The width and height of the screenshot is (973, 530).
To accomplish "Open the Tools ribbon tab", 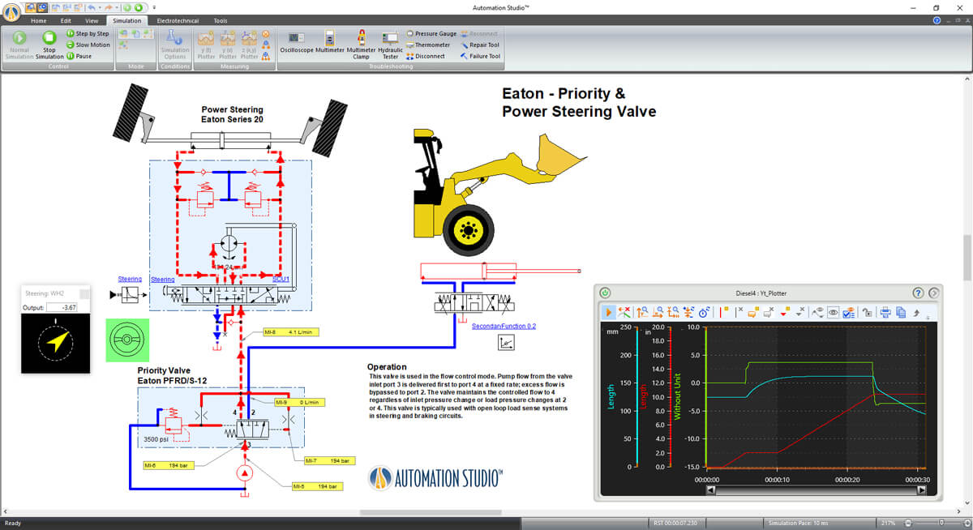I will [221, 20].
